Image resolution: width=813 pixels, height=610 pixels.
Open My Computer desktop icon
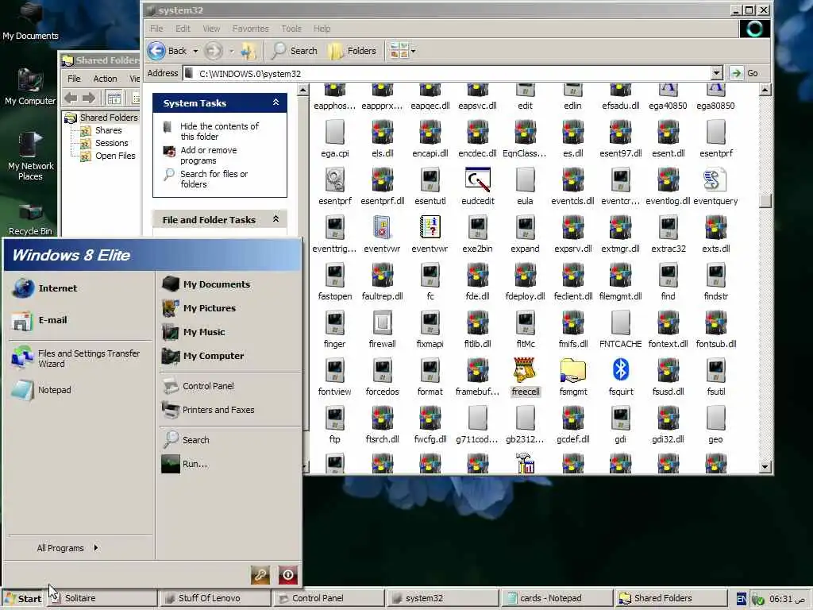[30, 86]
